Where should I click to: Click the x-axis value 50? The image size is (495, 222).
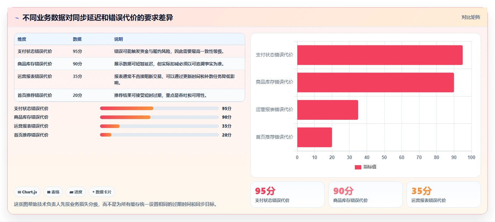click(x=384, y=158)
